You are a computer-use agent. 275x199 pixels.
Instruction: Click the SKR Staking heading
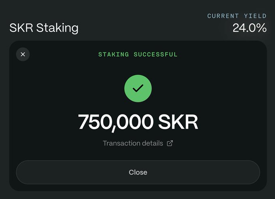[44, 28]
